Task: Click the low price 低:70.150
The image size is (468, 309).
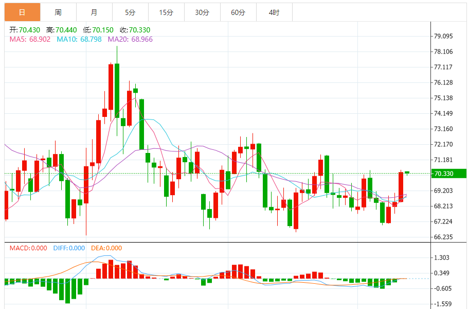Action: click(x=98, y=30)
